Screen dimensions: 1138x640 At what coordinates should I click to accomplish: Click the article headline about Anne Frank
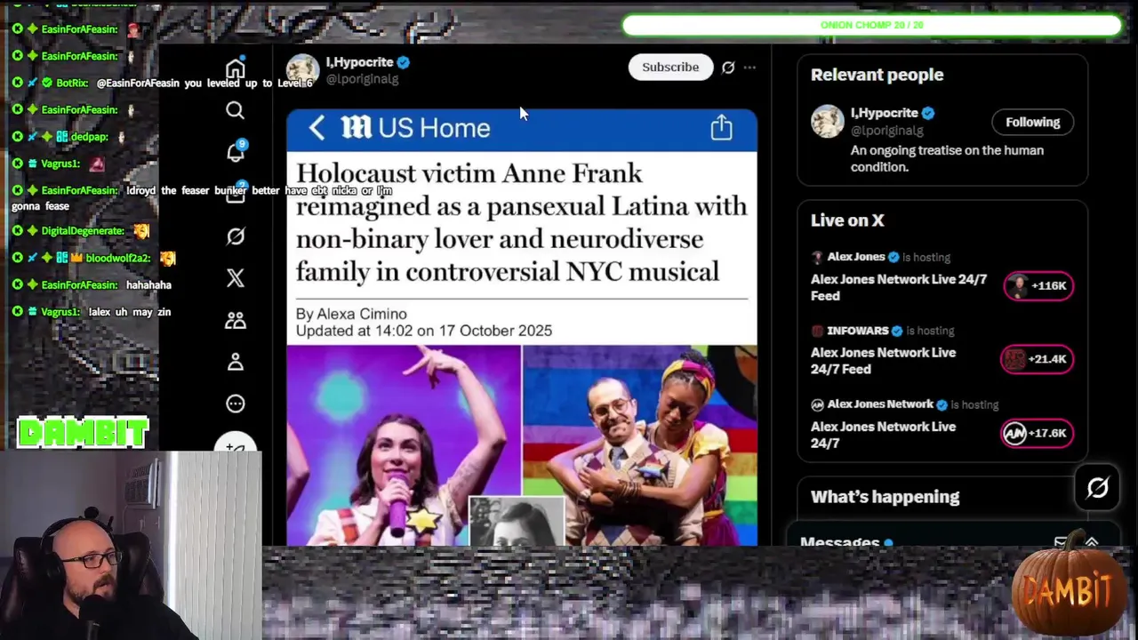click(521, 222)
